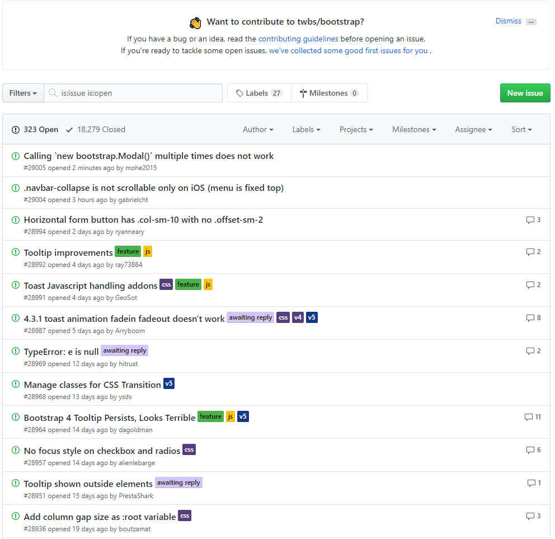Image resolution: width=555 pixels, height=539 pixels.
Task: Open the 2 comments on TypeError issue
Action: coord(533,350)
